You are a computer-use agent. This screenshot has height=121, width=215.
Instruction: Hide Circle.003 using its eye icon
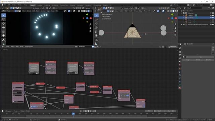click(211, 18)
